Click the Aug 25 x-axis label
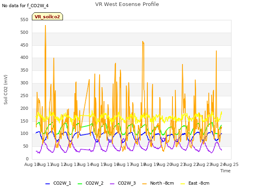 pos(231,164)
